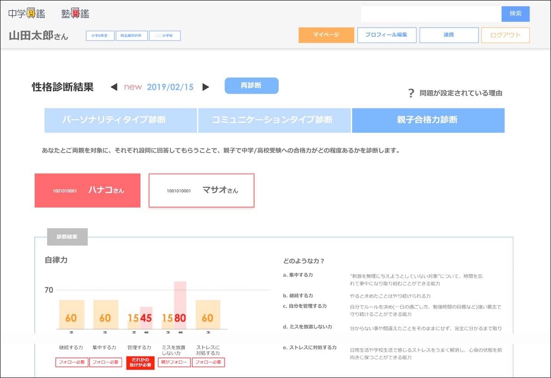Image resolution: width=551 pixels, height=378 pixels.
Task: Click the 中学図鑑 logo
Action: pos(27,14)
